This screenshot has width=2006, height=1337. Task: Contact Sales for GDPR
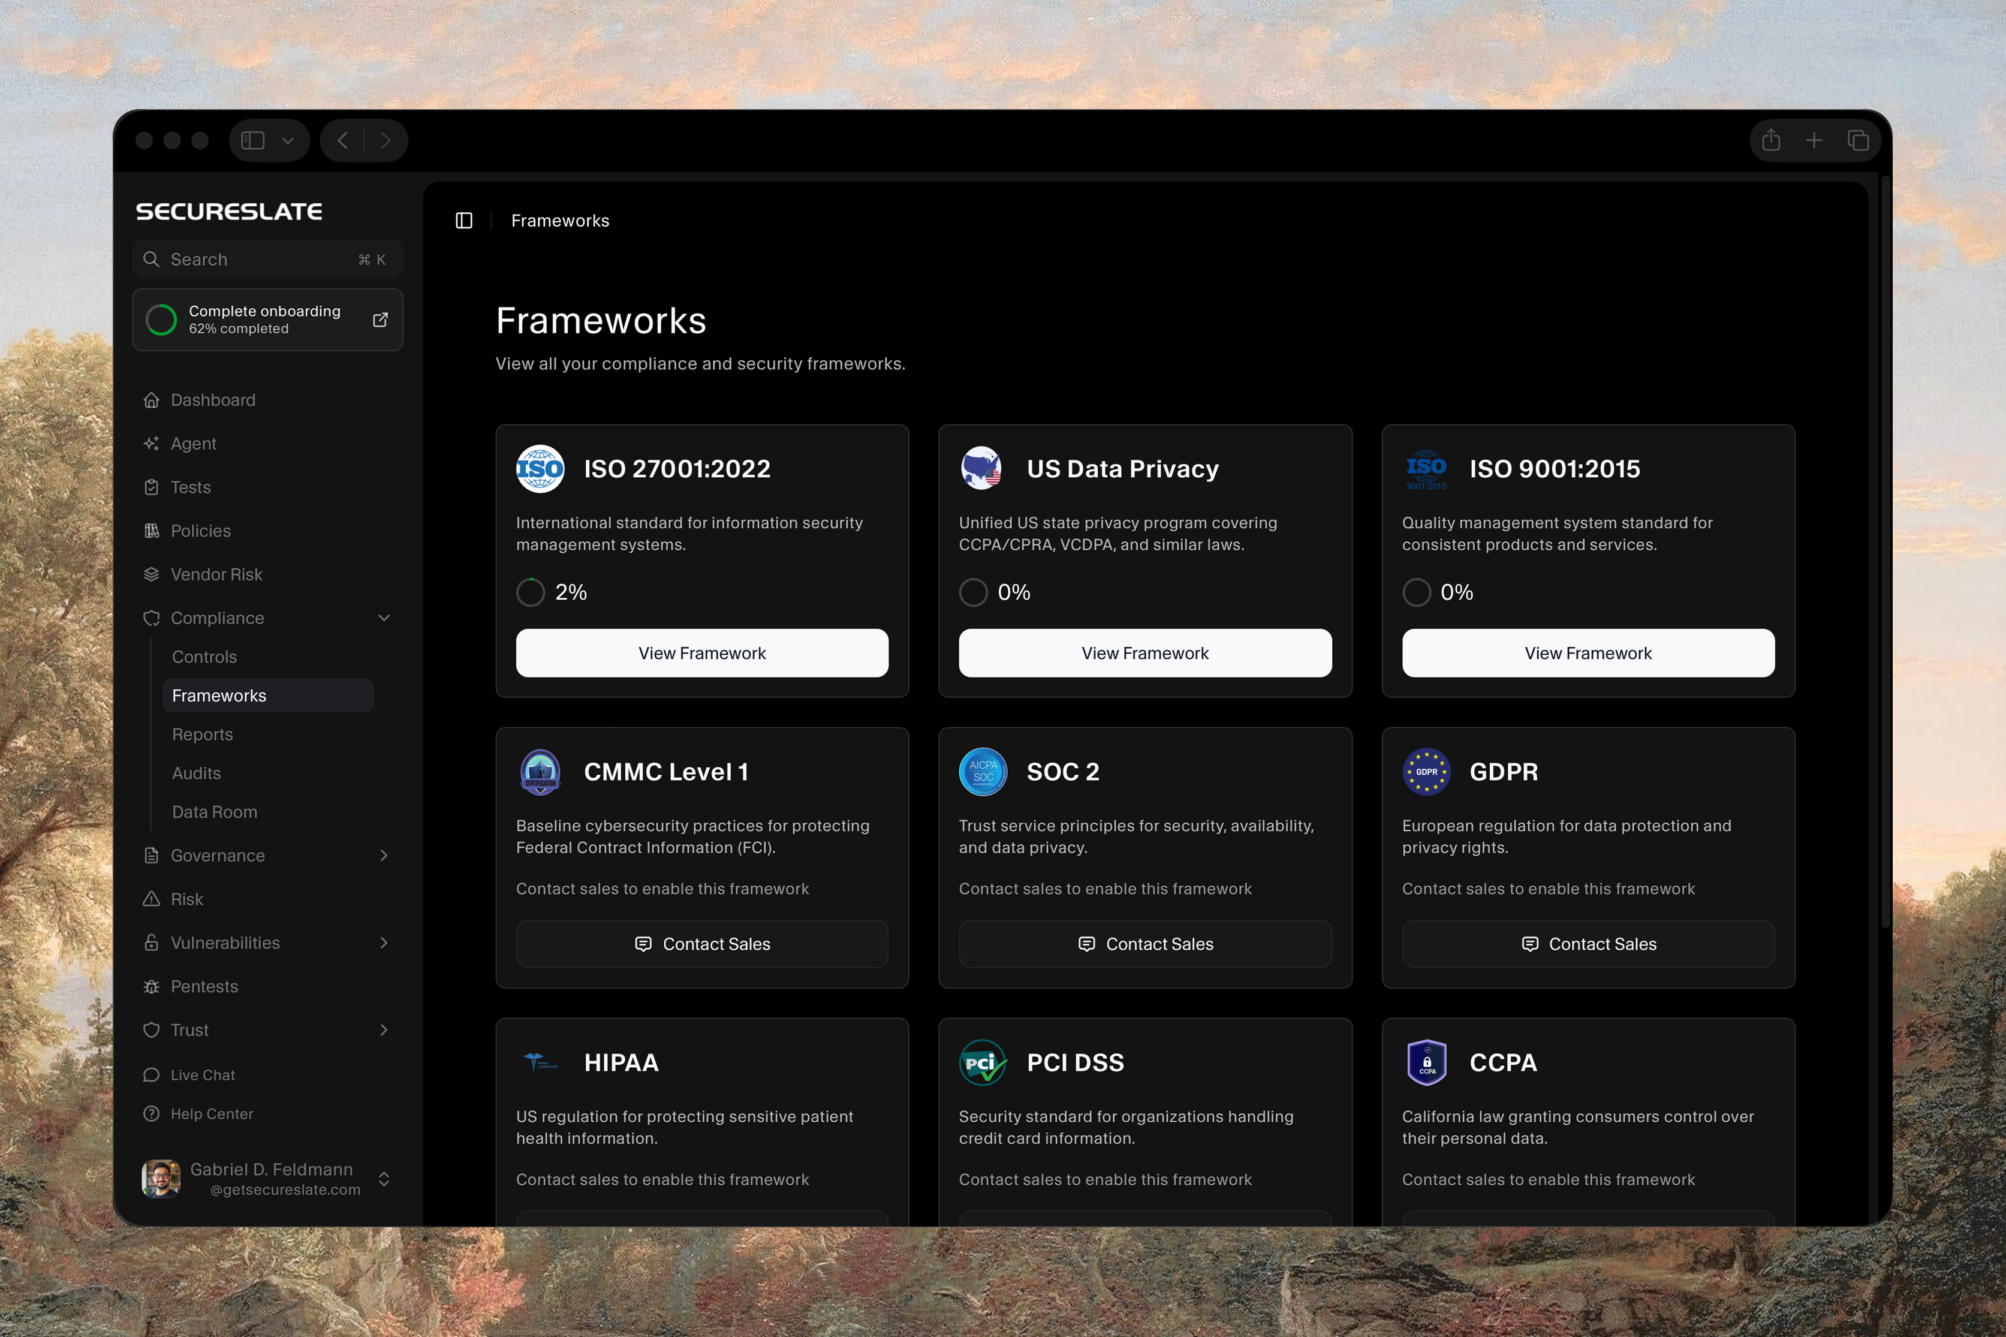click(x=1588, y=944)
